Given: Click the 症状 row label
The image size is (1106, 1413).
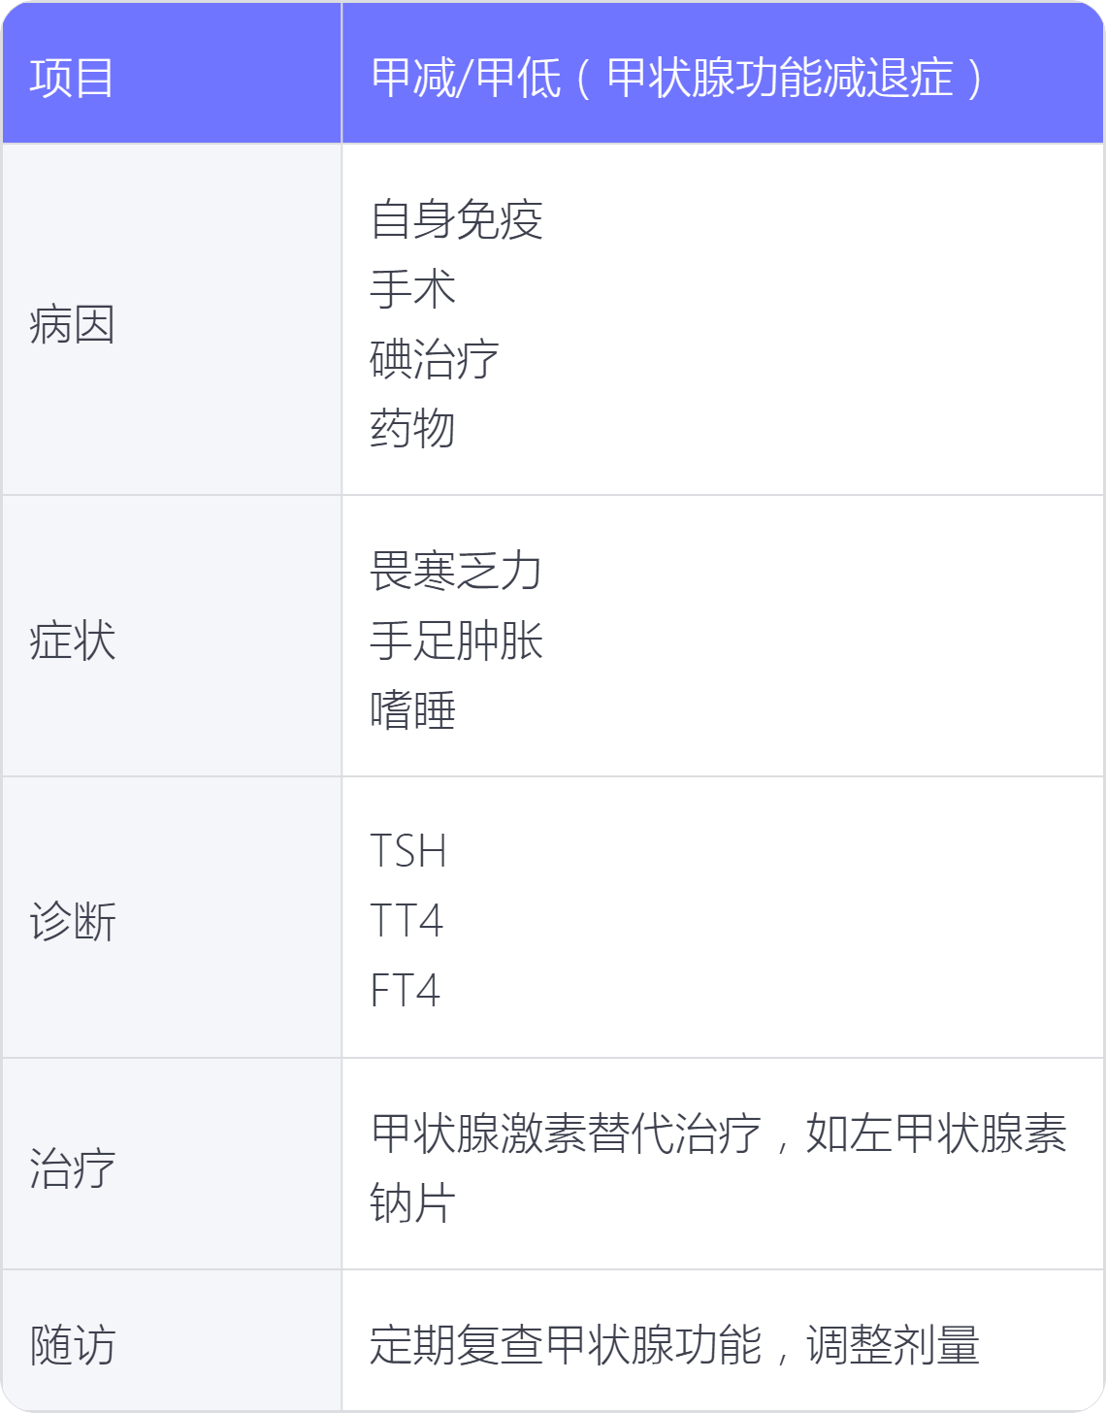Looking at the screenshot, I should coord(73,641).
